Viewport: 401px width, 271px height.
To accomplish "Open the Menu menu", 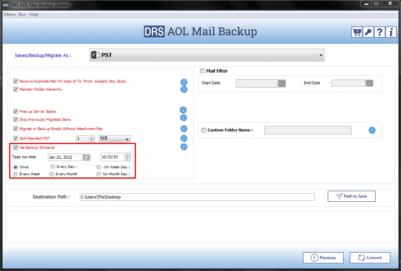I will coord(10,14).
